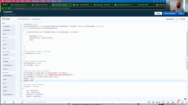Image resolution: width=188 pixels, height=105 pixels.
Task: Switch to the 'Setup Page - Zoho CRM' tab
Action: coord(103,5)
